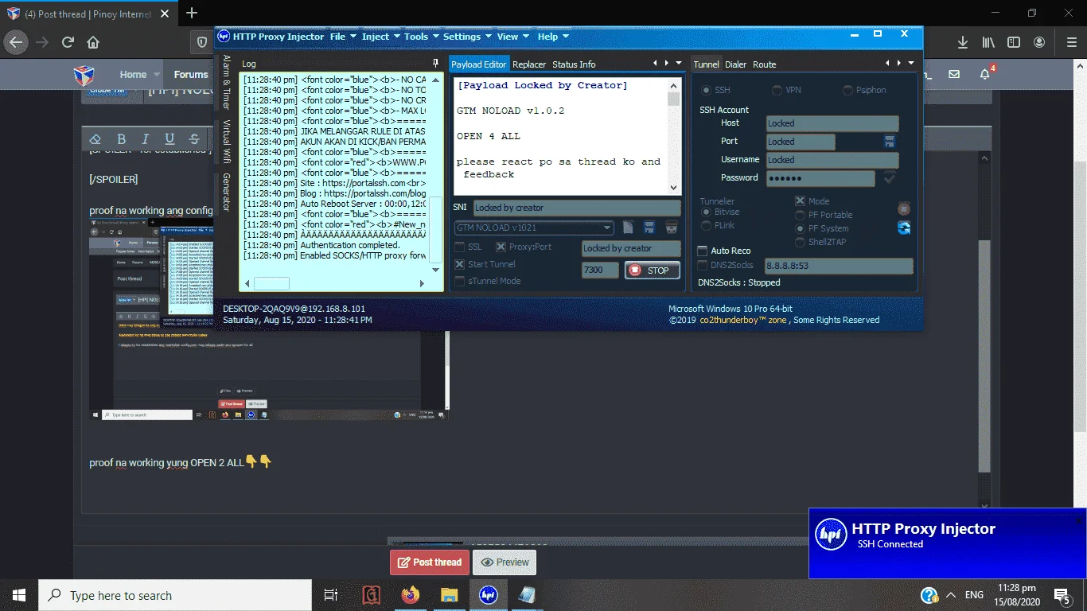Open Firefox from the Windows taskbar
Image resolution: width=1087 pixels, height=611 pixels.
click(410, 595)
